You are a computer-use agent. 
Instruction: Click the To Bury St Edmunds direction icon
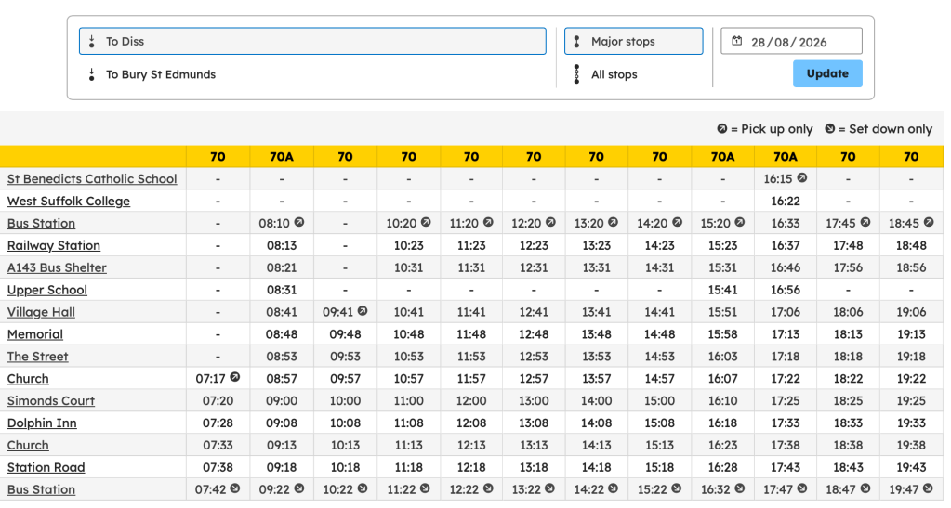point(92,74)
